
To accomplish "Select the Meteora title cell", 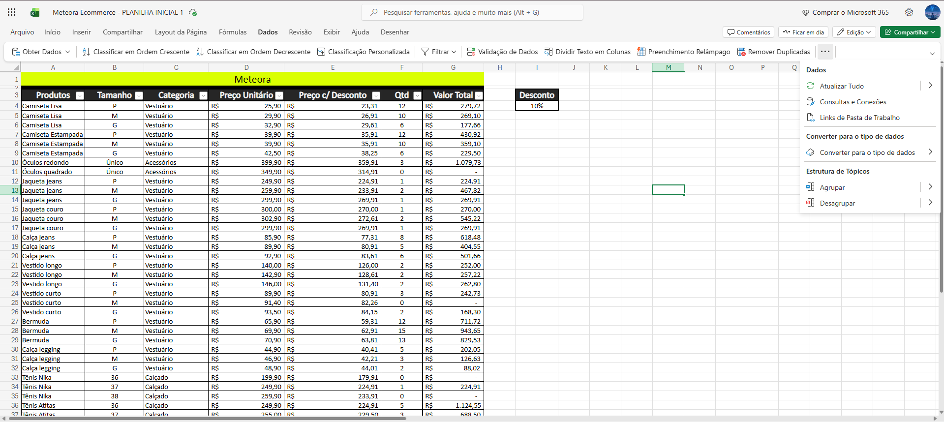I will [x=252, y=79].
